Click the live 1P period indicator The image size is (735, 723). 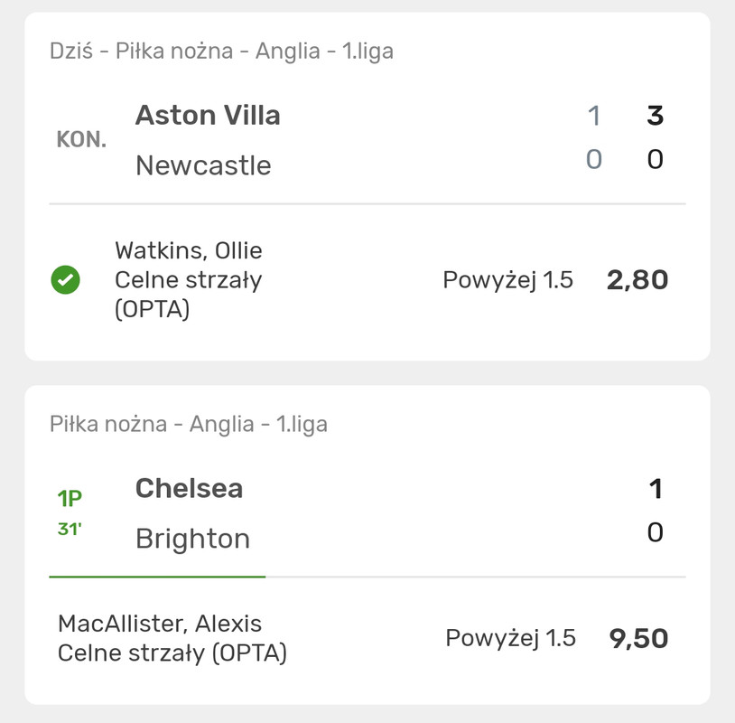tap(70, 498)
